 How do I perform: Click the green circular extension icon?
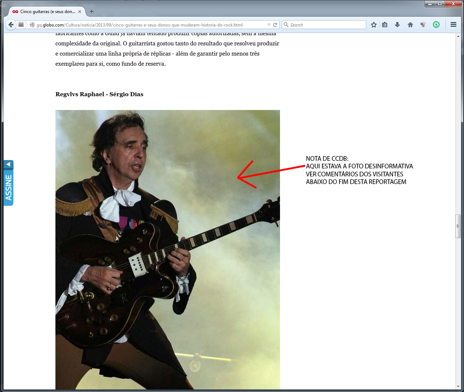click(x=436, y=25)
